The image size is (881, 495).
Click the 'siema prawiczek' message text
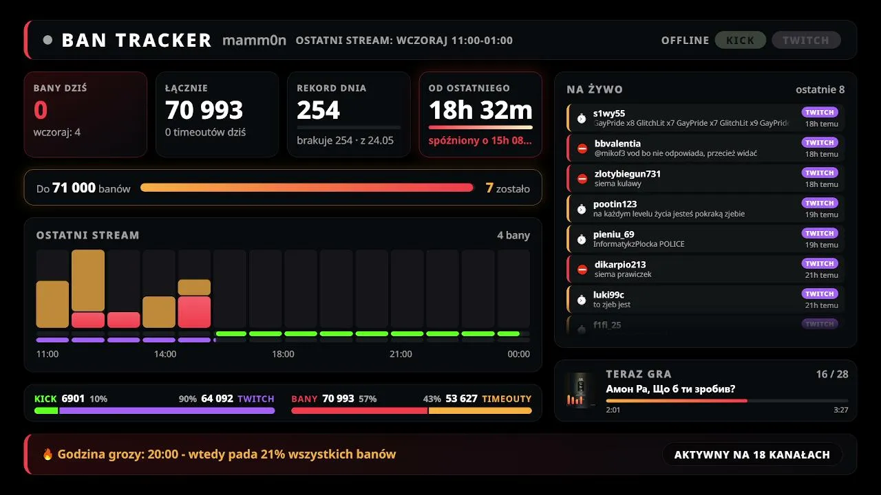click(623, 274)
